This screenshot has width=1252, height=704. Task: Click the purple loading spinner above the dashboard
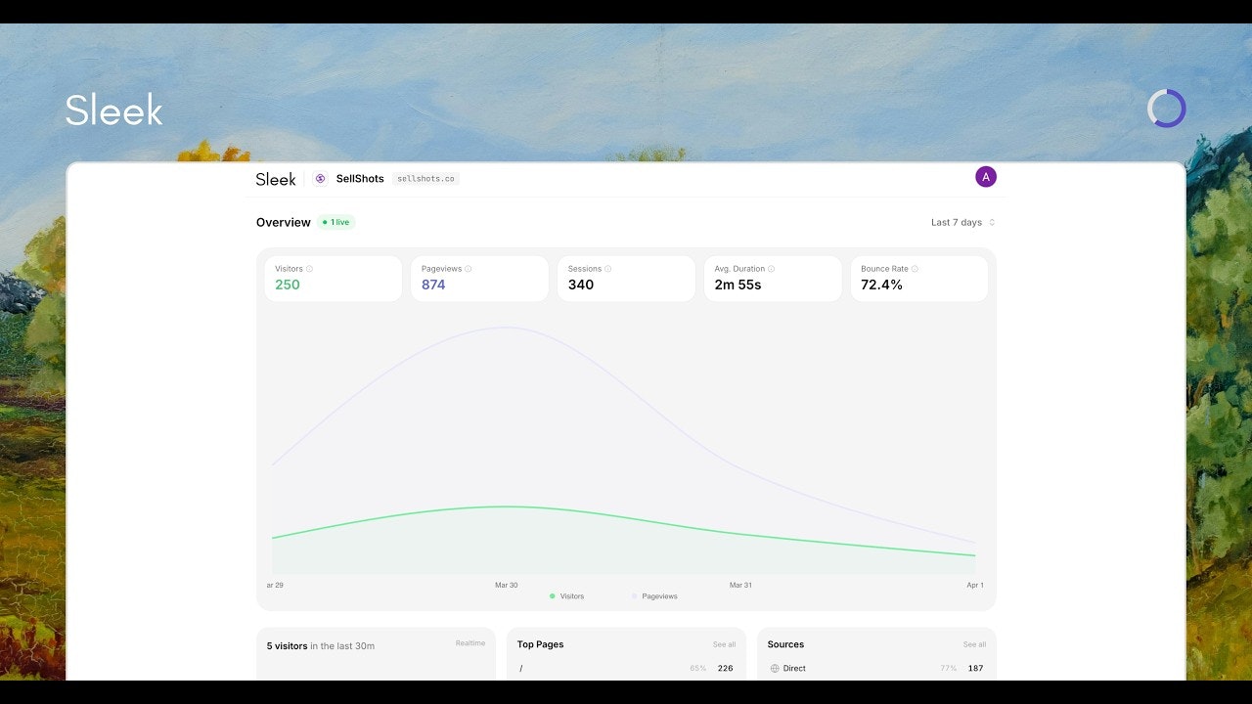pyautogui.click(x=1166, y=109)
